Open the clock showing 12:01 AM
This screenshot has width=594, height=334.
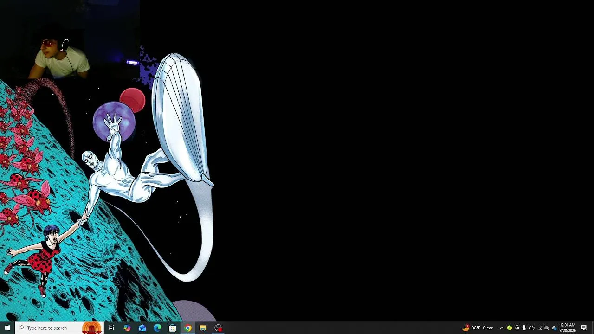568,328
